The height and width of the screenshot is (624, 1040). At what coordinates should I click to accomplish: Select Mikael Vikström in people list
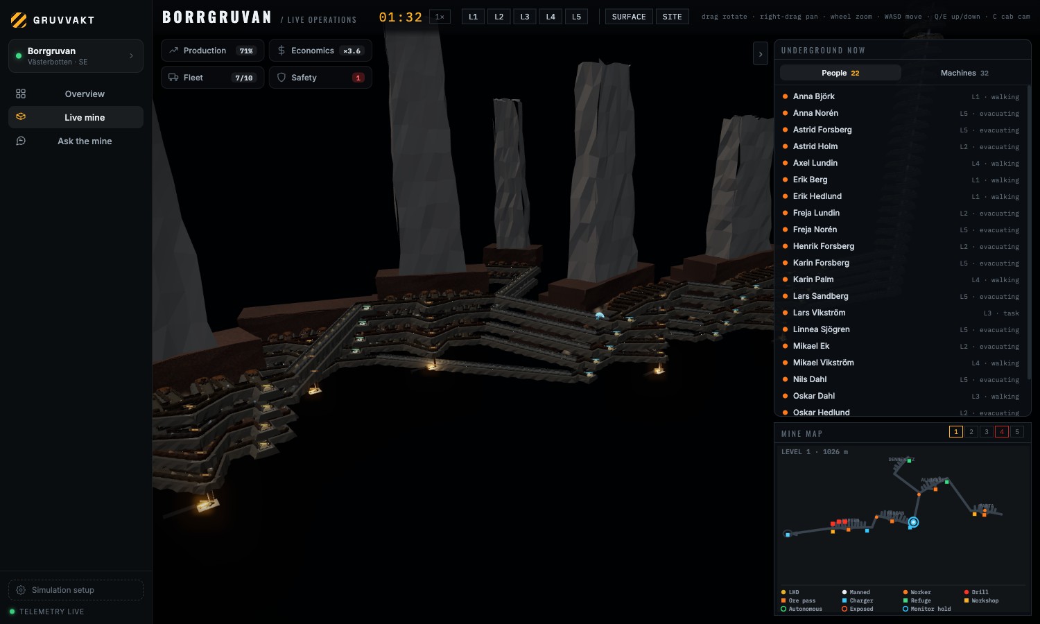click(x=901, y=363)
